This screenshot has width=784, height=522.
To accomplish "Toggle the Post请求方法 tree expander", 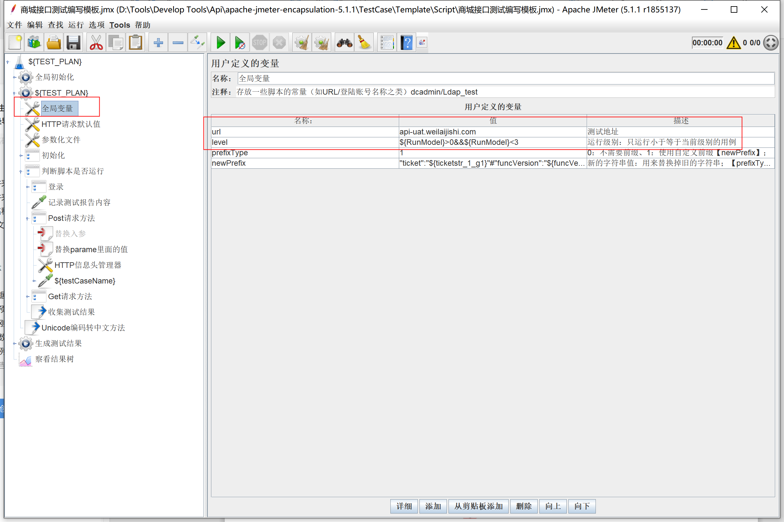I will tap(28, 218).
